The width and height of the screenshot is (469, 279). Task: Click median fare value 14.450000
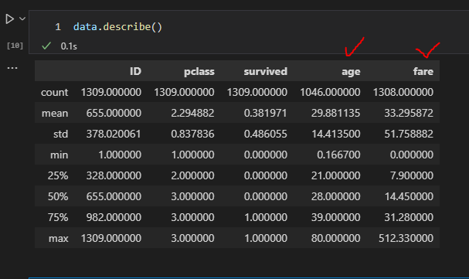click(x=409, y=196)
